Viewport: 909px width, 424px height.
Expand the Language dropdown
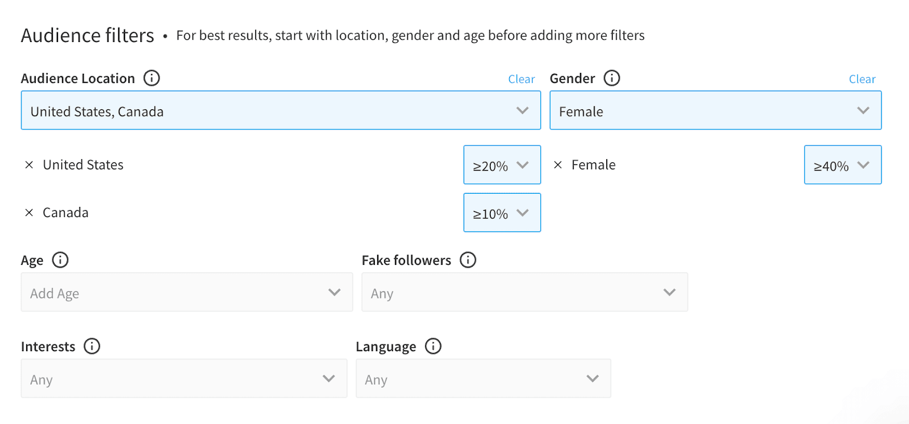click(483, 379)
